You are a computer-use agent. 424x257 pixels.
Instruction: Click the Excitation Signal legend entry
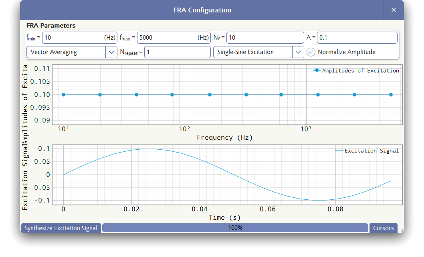pyautogui.click(x=367, y=151)
